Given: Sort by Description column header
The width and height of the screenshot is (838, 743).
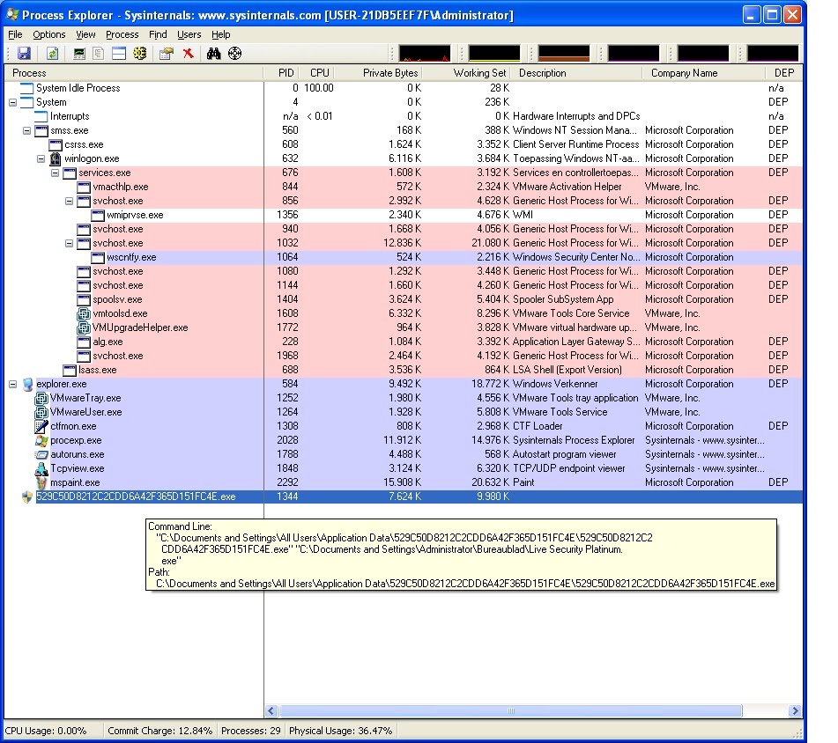Looking at the screenshot, I should [x=576, y=73].
